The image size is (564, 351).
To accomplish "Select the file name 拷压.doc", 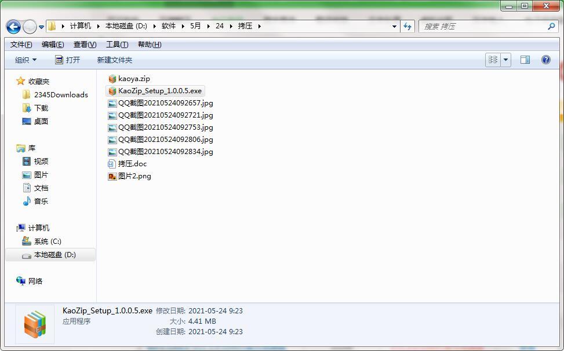I will (x=132, y=164).
